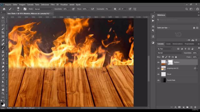
Task: Click the brush angle input field
Action: (x=124, y=9)
